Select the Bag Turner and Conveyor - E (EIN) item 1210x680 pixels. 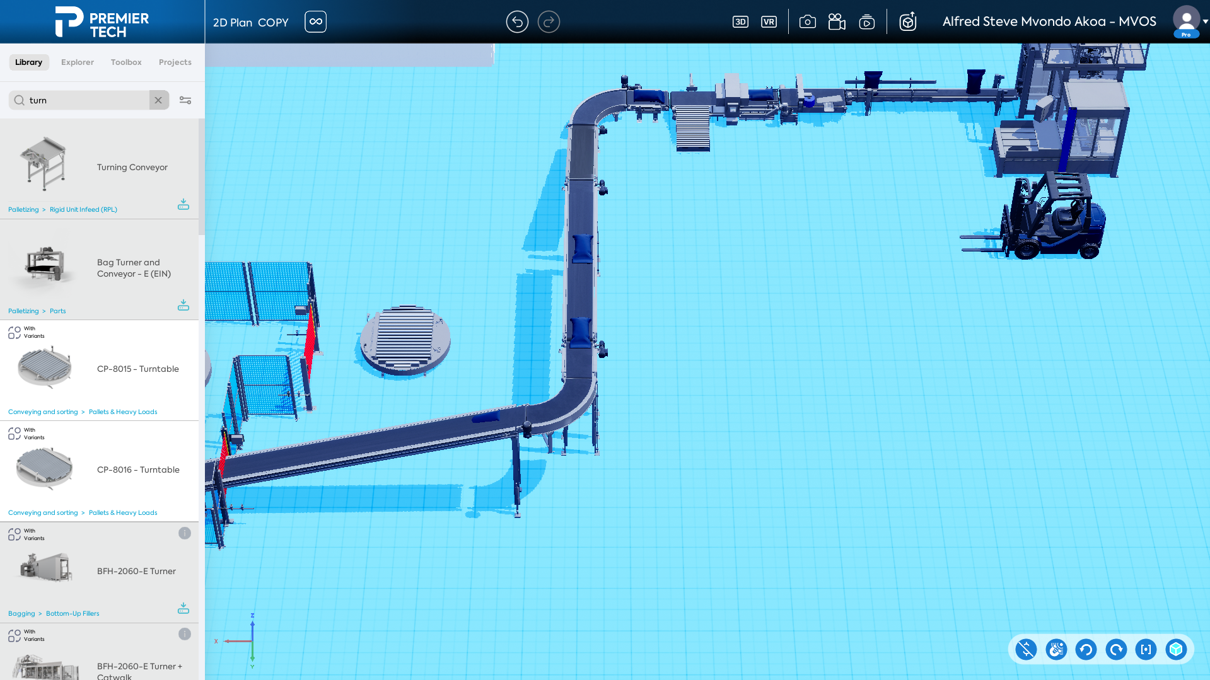pyautogui.click(x=100, y=270)
